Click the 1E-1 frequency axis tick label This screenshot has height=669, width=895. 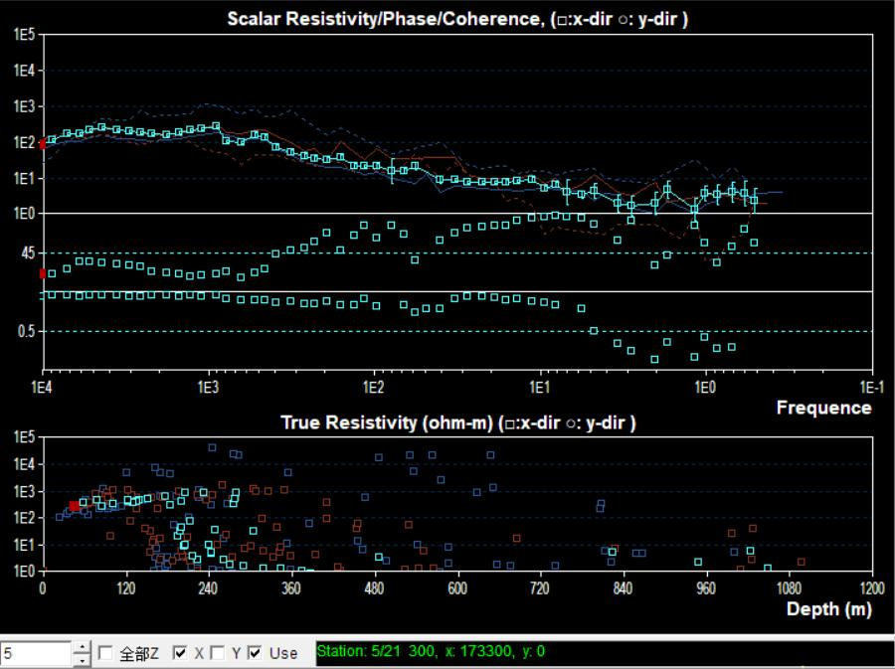coord(867,387)
